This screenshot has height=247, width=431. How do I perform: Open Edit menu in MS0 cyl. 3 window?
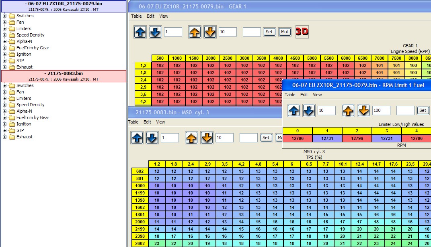148,122
